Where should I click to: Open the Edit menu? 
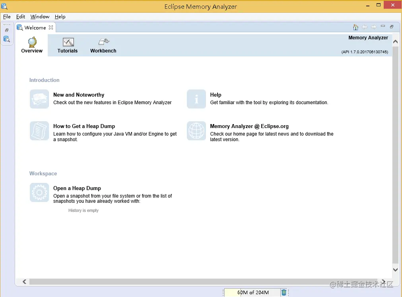pos(21,17)
